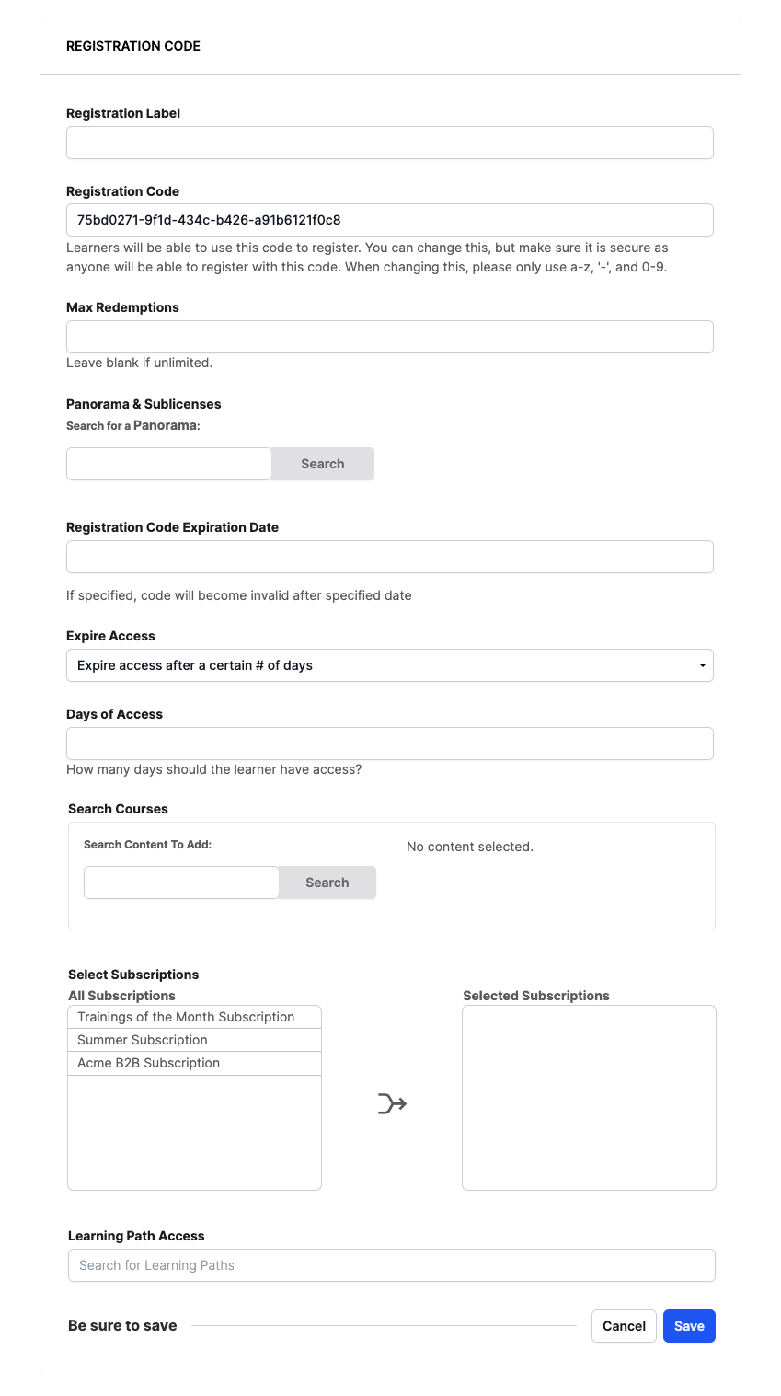Click the Cancel button

click(x=624, y=1325)
